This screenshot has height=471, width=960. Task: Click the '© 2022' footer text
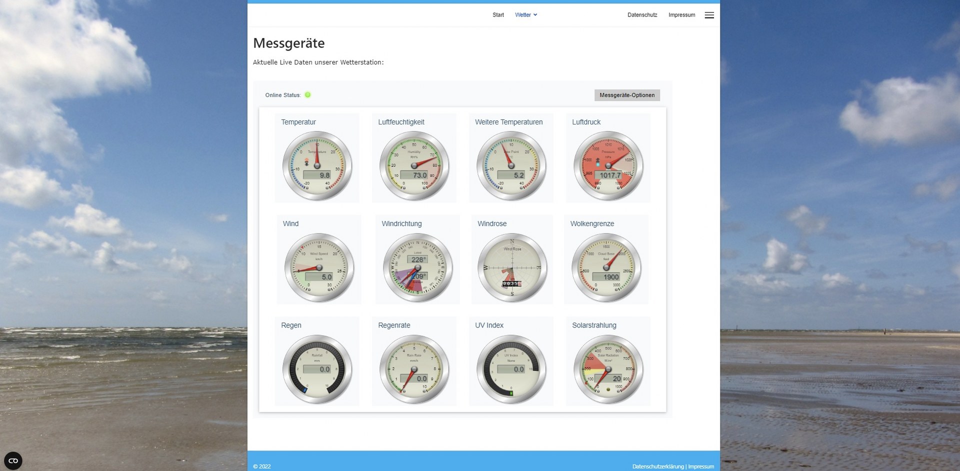(x=261, y=466)
